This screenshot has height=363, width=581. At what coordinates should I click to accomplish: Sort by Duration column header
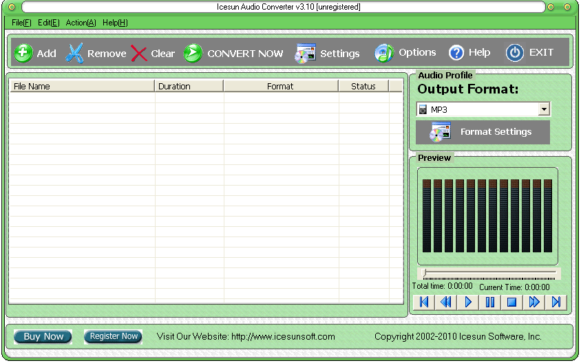point(189,86)
